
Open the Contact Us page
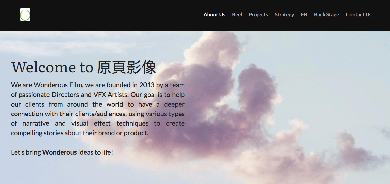point(359,15)
